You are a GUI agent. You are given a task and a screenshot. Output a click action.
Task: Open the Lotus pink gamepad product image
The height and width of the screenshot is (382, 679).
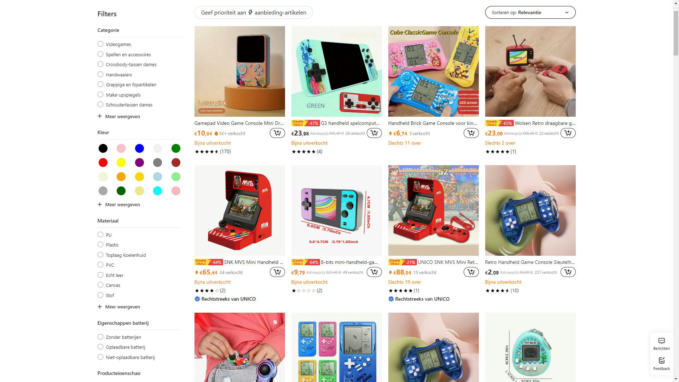click(239, 71)
